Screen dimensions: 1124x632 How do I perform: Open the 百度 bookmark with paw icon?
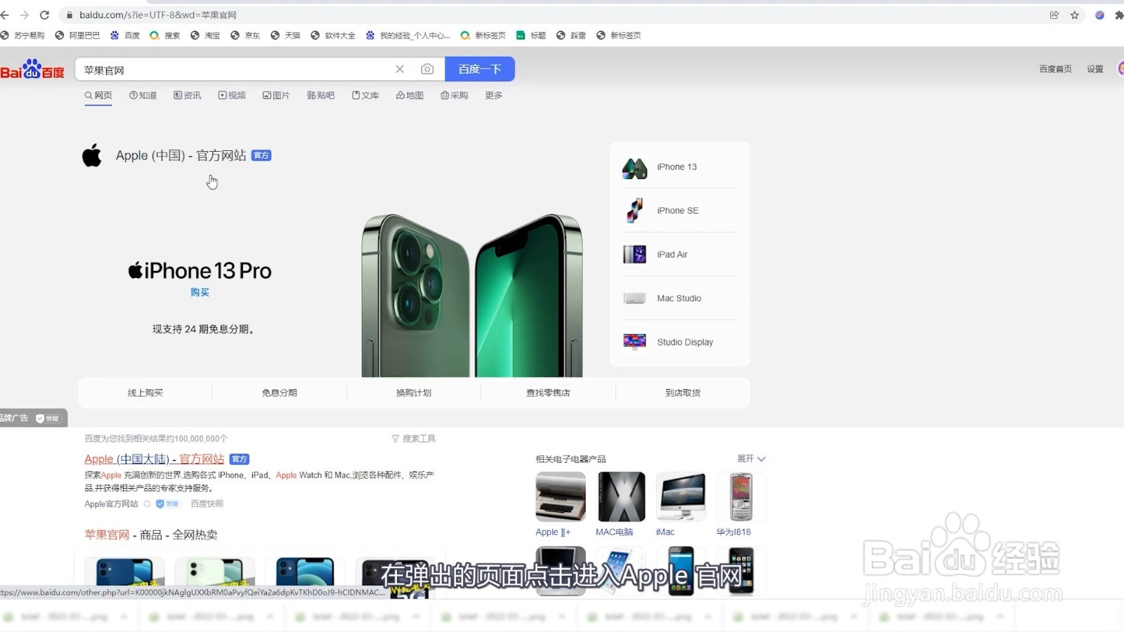[x=125, y=35]
